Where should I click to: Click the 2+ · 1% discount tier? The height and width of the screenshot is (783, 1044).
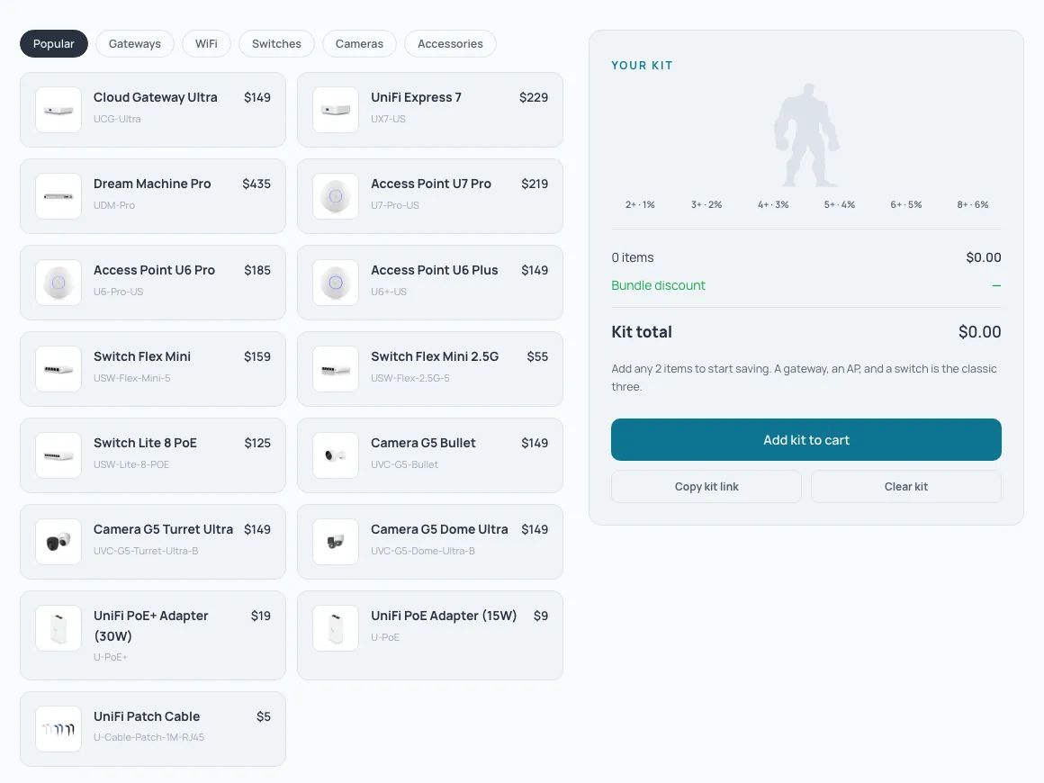tap(640, 205)
